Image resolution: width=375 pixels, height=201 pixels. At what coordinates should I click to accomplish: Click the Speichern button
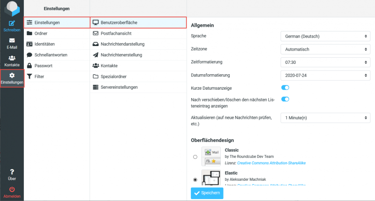[x=207, y=193]
